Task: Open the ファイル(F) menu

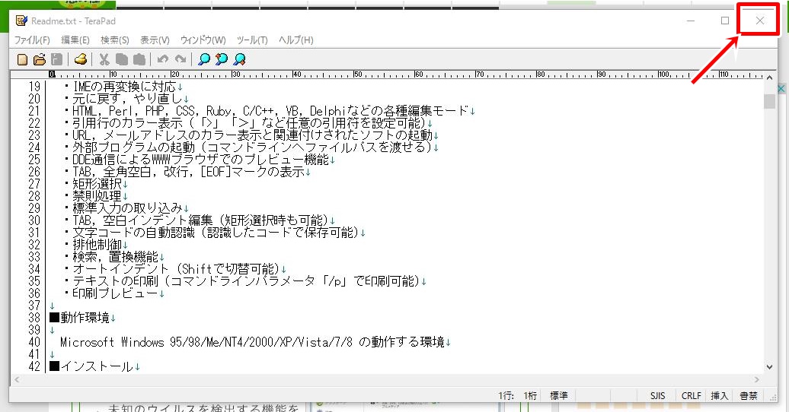Action: pyautogui.click(x=32, y=40)
